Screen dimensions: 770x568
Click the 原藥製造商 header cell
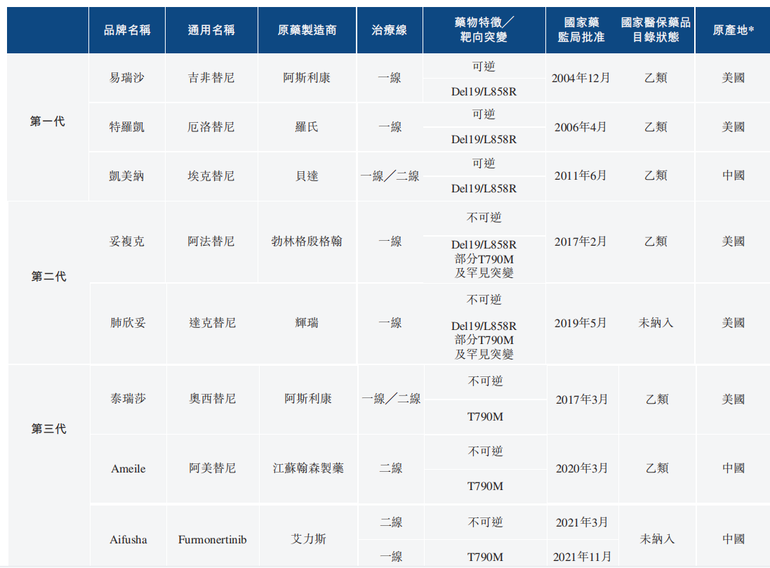point(307,30)
